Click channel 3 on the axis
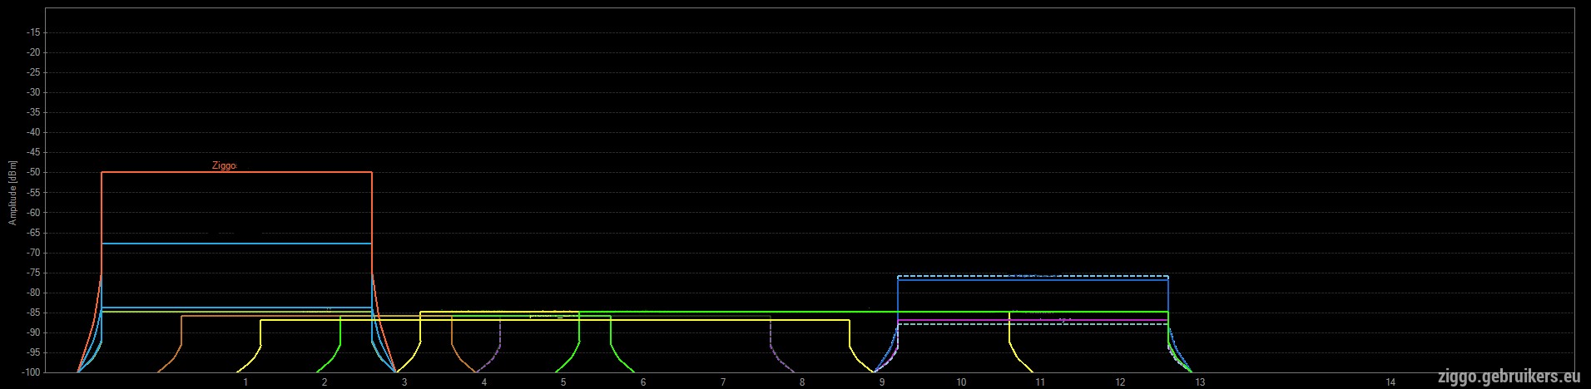The height and width of the screenshot is (389, 1591). pyautogui.click(x=404, y=382)
